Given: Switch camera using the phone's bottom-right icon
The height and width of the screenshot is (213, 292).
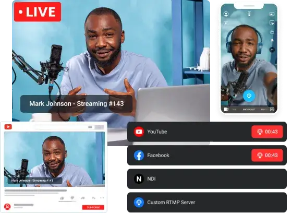Looking at the screenshot, I should click(272, 109).
